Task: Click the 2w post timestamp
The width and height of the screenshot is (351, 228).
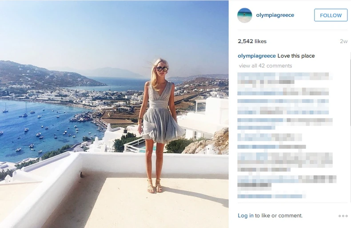Action: (343, 41)
